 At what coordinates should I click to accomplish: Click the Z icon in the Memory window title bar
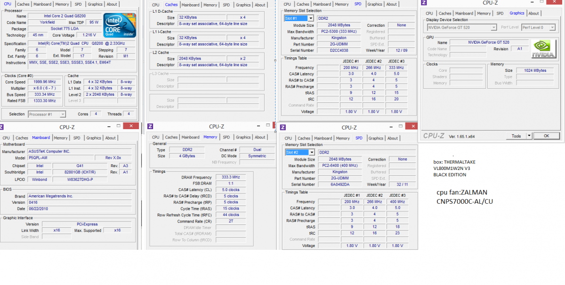150,126
